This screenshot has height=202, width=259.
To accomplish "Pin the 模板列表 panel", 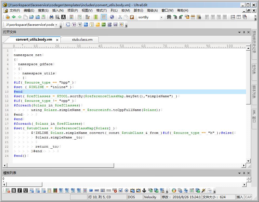I will [244, 173].
